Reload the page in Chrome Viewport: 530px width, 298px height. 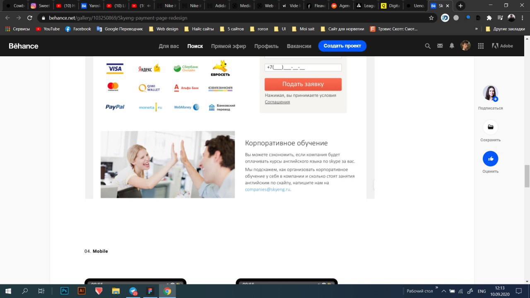pyautogui.click(x=29, y=18)
